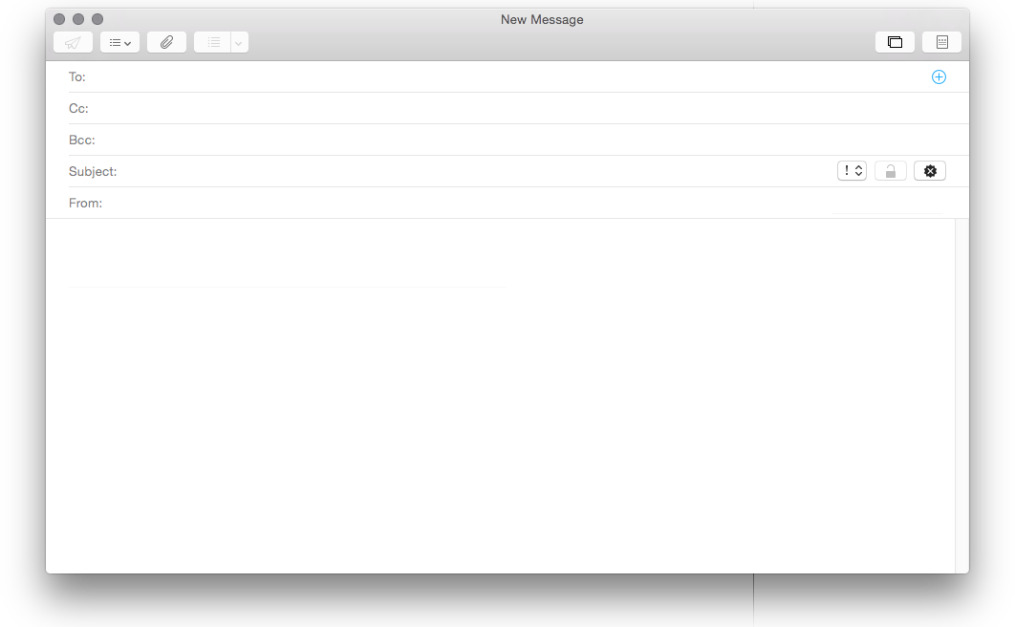Add a contact with the blue plus icon

pos(939,77)
